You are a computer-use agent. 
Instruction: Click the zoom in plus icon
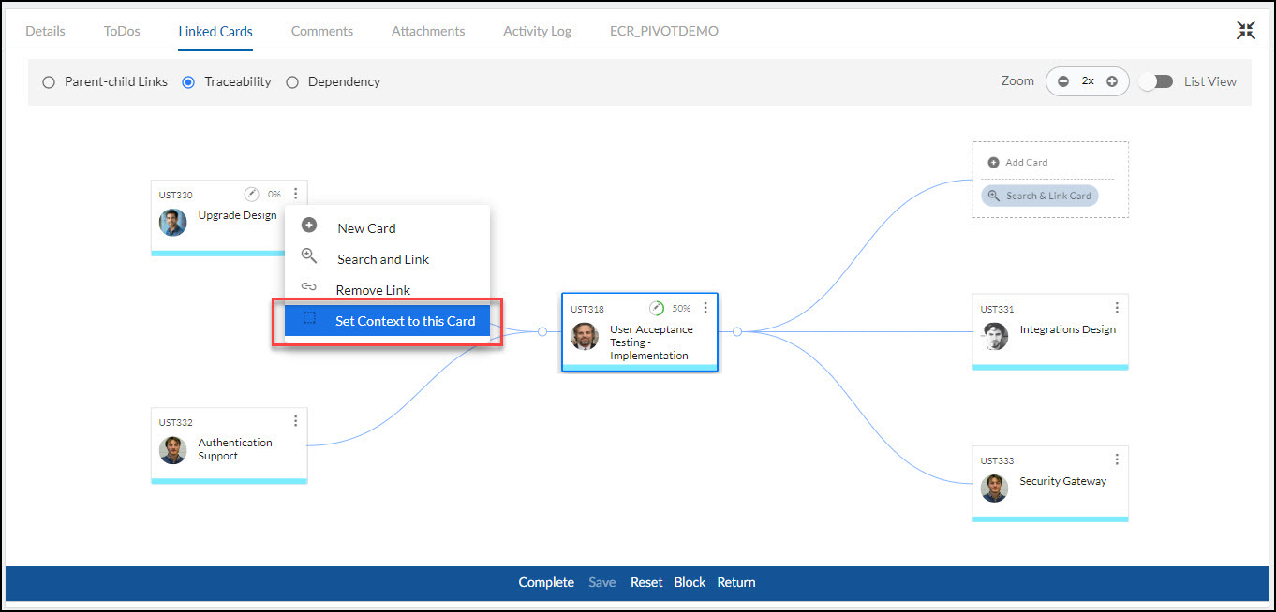(x=1112, y=81)
